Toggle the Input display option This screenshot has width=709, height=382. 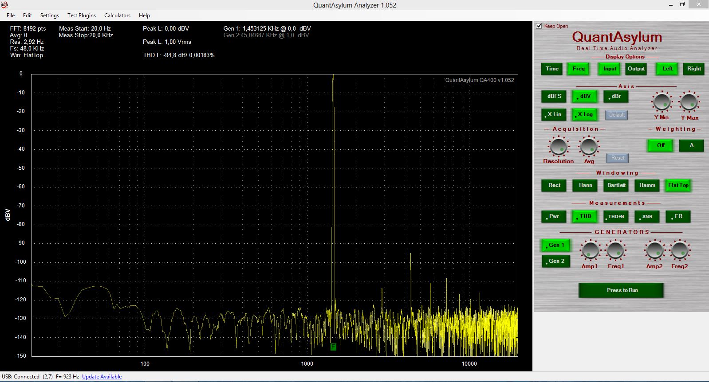(610, 69)
